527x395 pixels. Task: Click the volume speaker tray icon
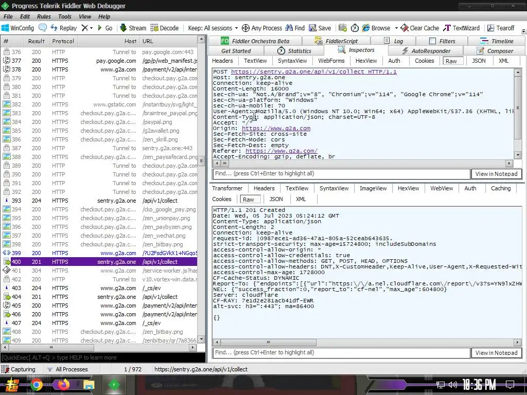coord(453,385)
